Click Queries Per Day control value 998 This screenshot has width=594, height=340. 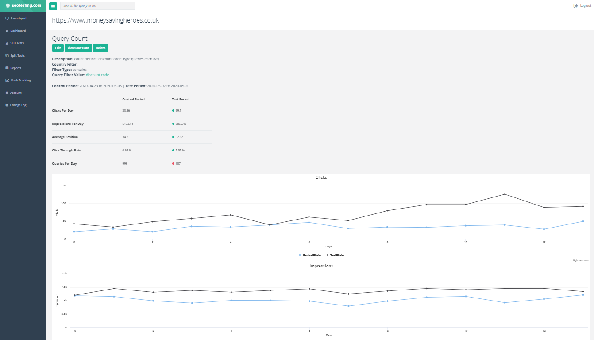coord(125,163)
